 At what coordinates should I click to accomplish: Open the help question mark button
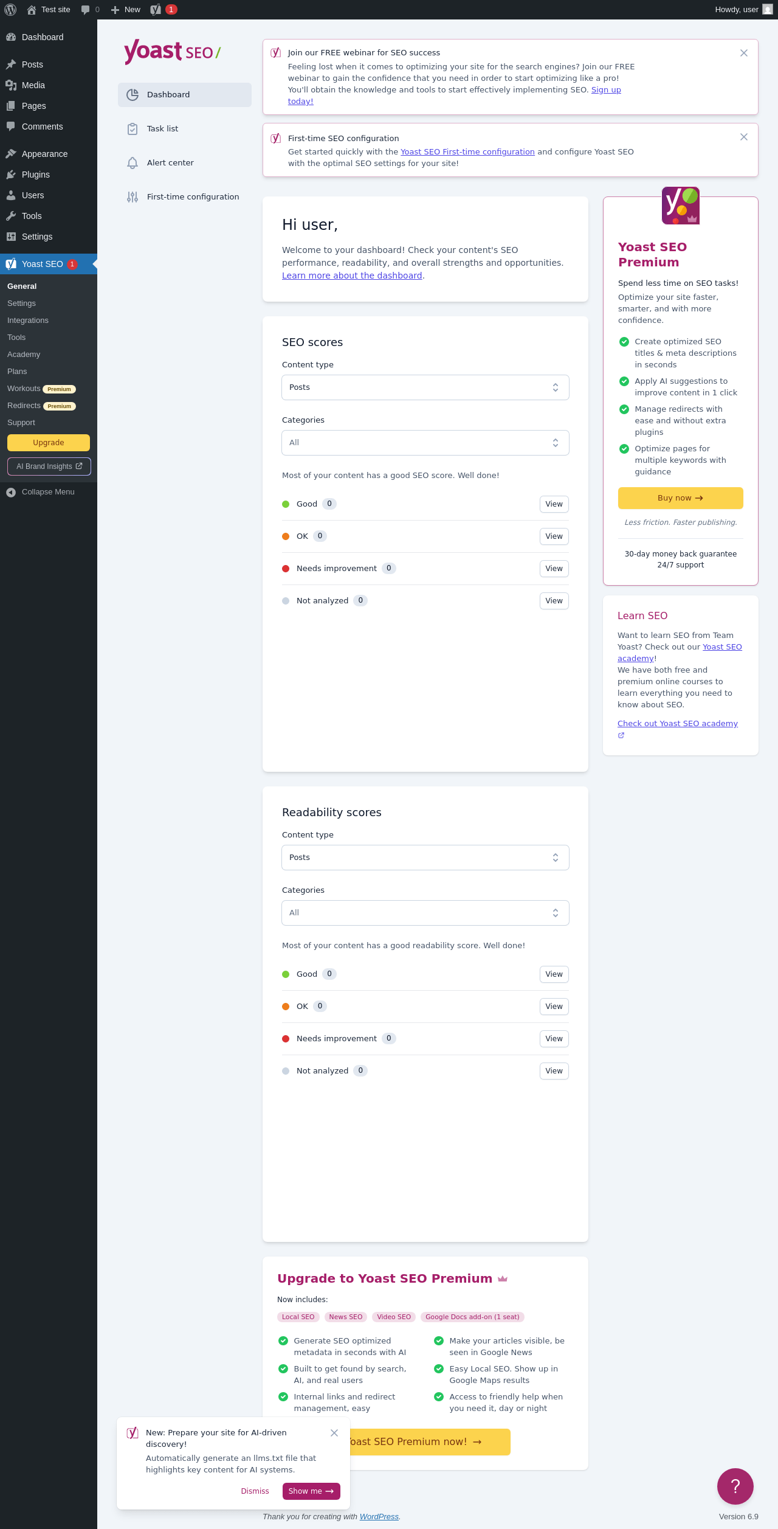(x=735, y=1486)
